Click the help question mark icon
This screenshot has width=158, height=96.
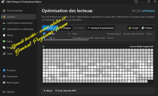[136, 2]
